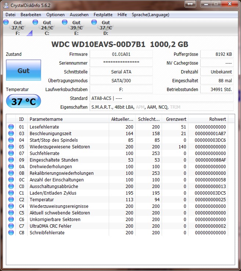
Task: Click the Laufwerksbuchstaben field F:
Action: 121,89
